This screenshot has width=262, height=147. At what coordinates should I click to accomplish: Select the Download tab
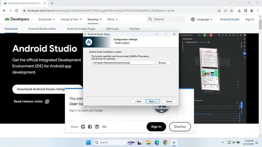coord(11,29)
